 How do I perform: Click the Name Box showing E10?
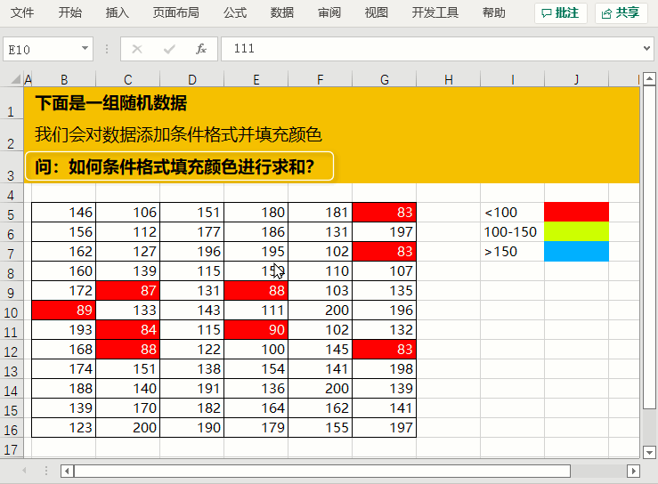42,50
